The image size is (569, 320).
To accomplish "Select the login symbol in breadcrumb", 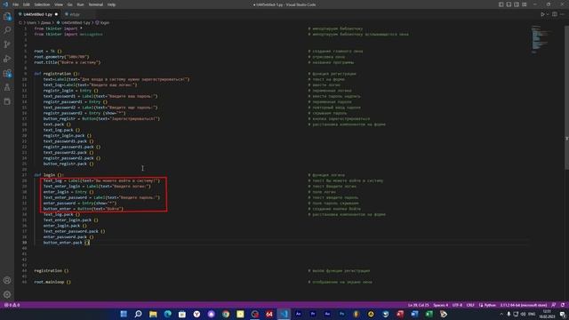I will click(x=105, y=22).
